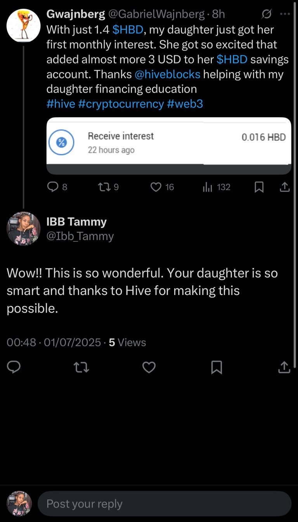The height and width of the screenshot is (522, 298).
Task: View the Receive interest image attachment
Action: point(169,146)
